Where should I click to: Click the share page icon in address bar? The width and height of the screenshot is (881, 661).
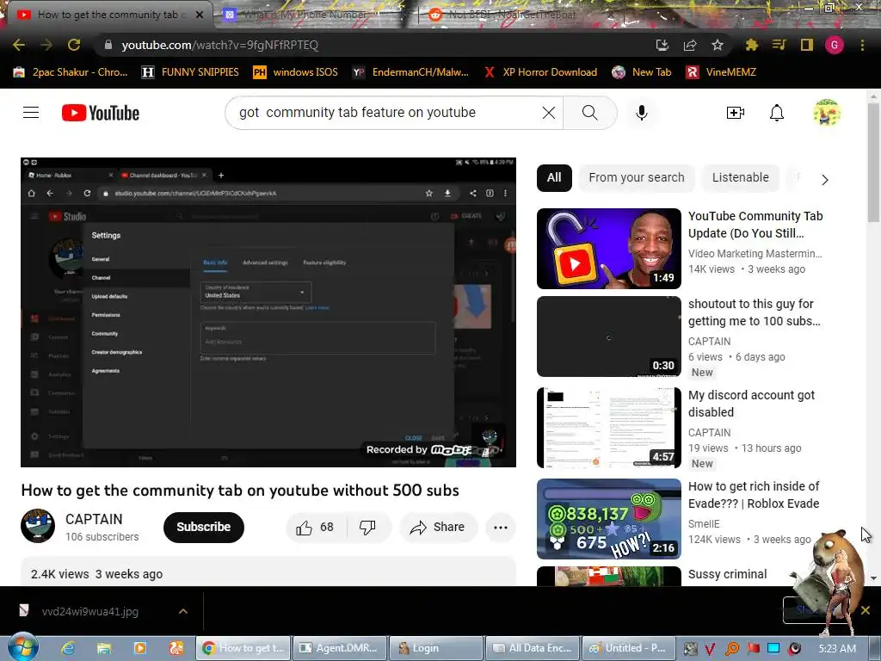pyautogui.click(x=689, y=45)
